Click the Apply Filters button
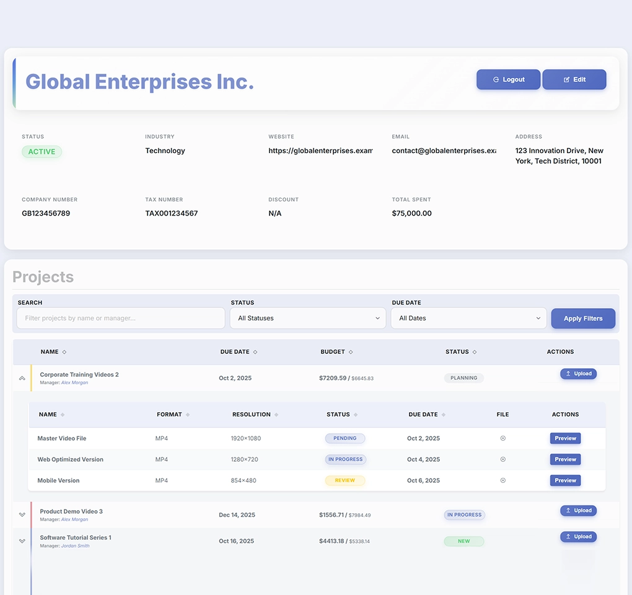This screenshot has height=595, width=632. coord(582,318)
